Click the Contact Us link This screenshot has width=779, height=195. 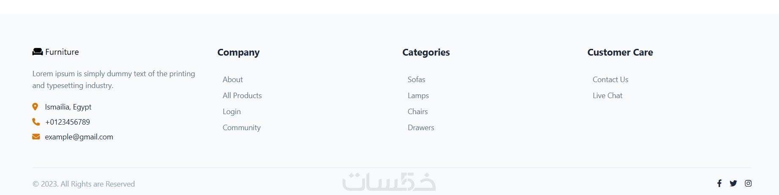[x=610, y=80]
